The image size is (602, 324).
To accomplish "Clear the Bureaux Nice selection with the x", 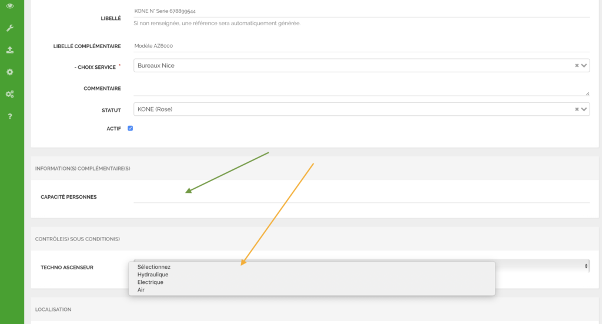I will (x=577, y=65).
